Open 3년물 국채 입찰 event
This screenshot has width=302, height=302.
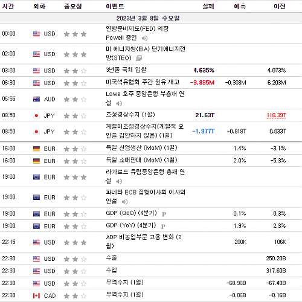126,70
